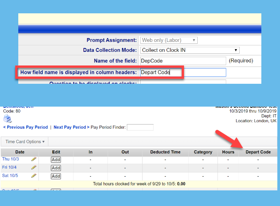Click the pencil icon for Fri 10/4

pyautogui.click(x=34, y=168)
